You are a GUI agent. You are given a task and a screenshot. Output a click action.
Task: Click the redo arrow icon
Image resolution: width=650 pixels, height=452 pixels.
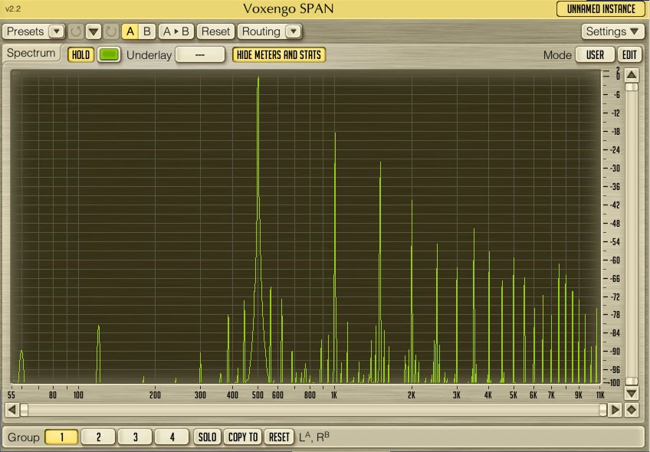[x=111, y=31]
